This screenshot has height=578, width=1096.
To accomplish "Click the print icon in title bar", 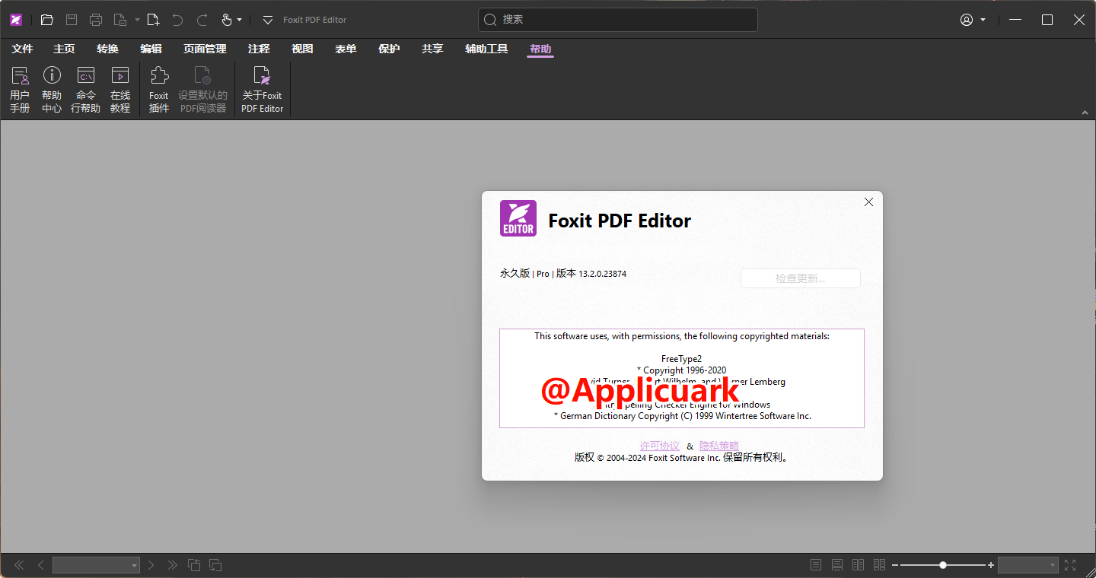I will click(x=95, y=20).
